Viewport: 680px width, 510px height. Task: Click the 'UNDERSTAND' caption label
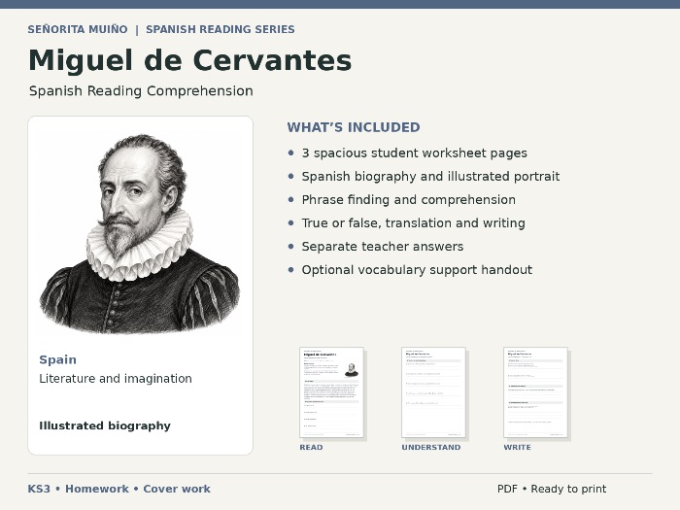tap(431, 447)
